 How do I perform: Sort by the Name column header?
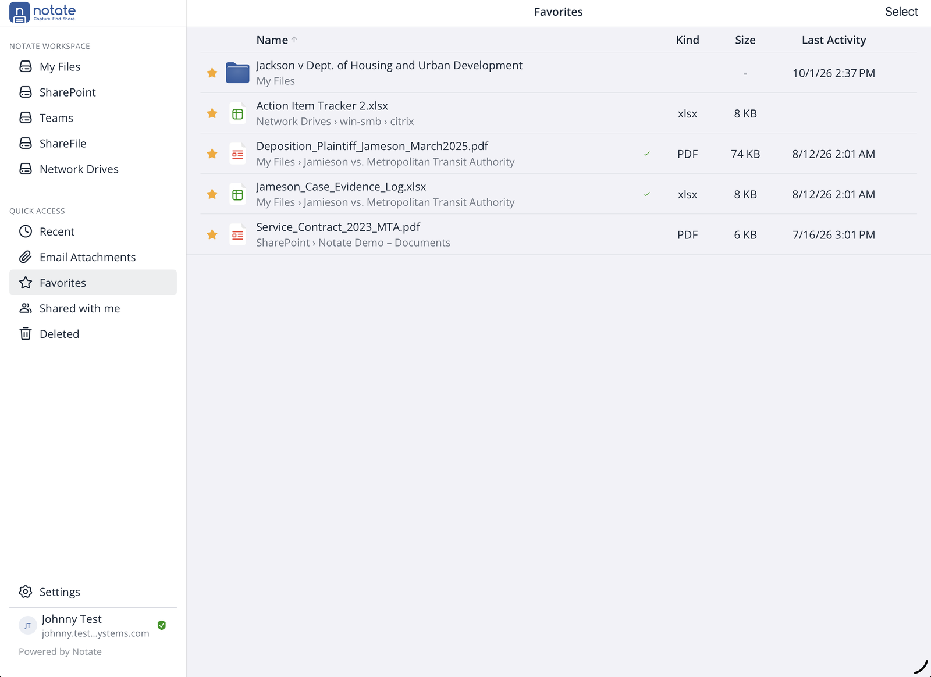click(x=272, y=40)
